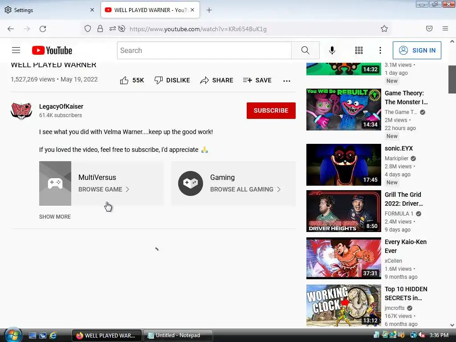Open LegacyOfKaiser channel avatar
This screenshot has width=456, height=342.
21,111
